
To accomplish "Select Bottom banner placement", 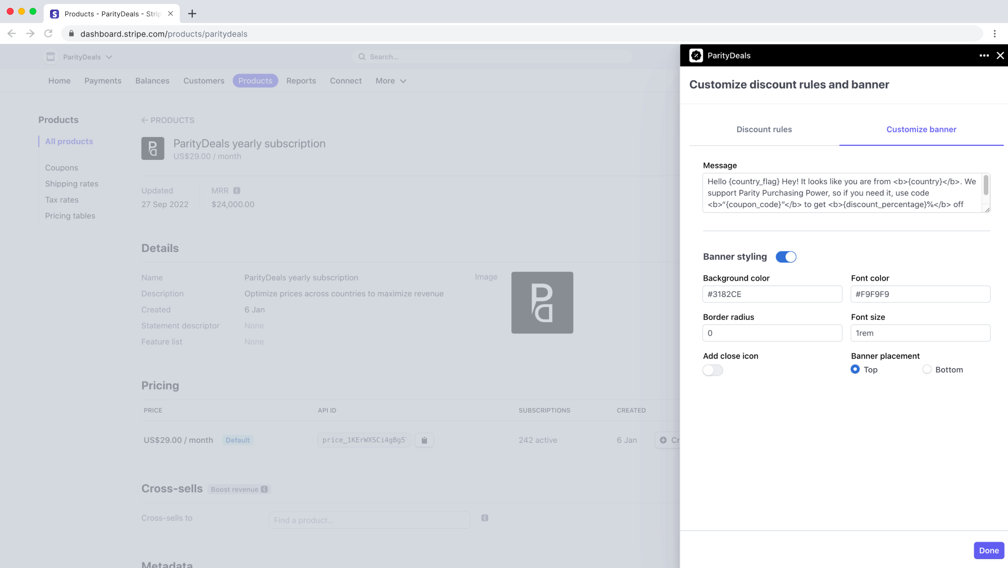I will click(x=927, y=369).
